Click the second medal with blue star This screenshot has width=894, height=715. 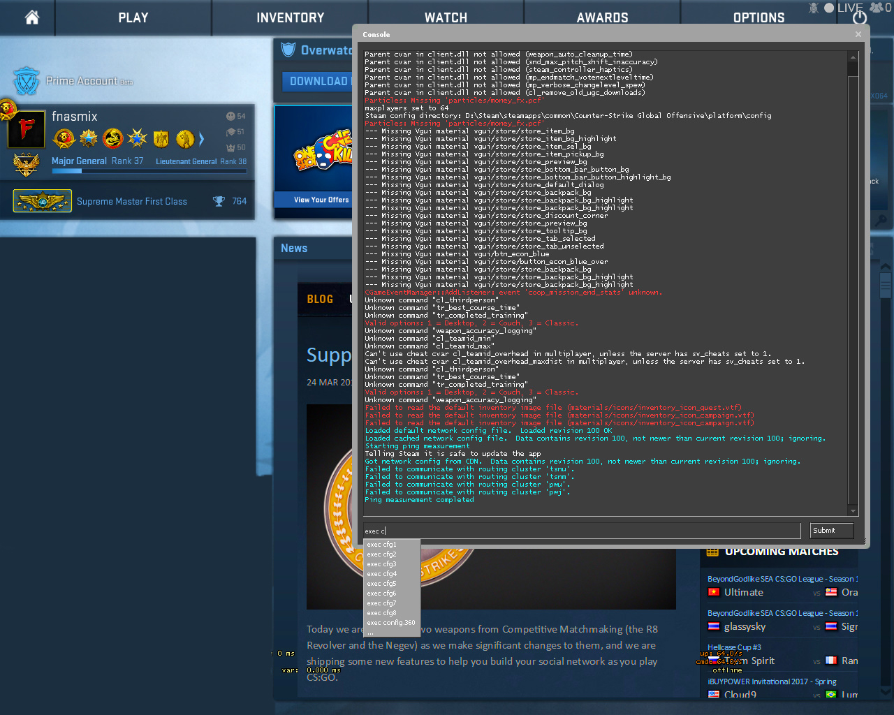point(89,138)
